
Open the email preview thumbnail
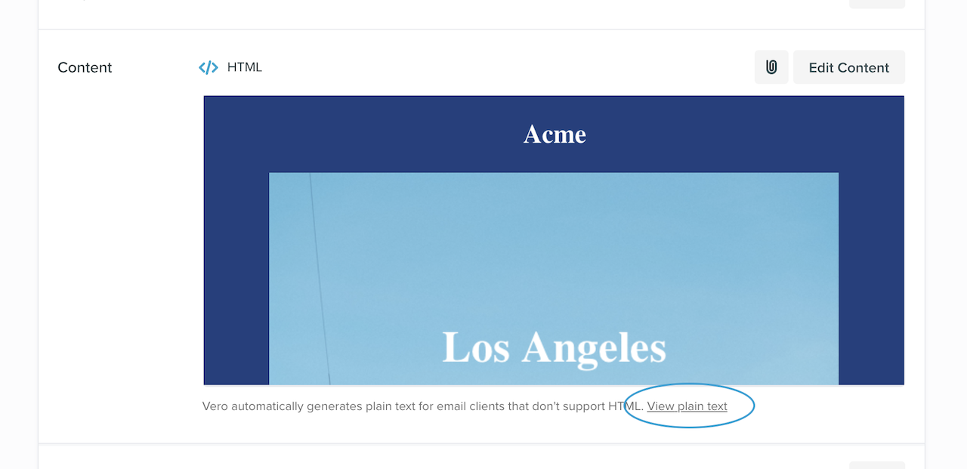[x=553, y=240]
